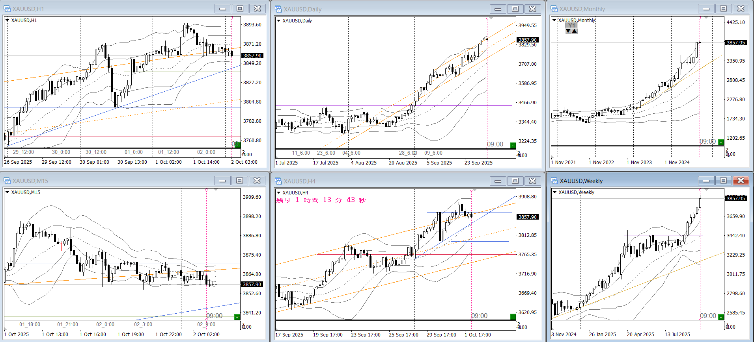Image resolution: width=754 pixels, height=342 pixels.
Task: Click the XAUUSD,M15 window title icon
Action: pyautogui.click(x=7, y=181)
